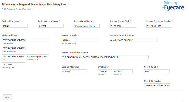Image resolution: width=189 pixels, height=102 pixels.
Task: Click the GOCName Last Name field
Action: [123, 71]
